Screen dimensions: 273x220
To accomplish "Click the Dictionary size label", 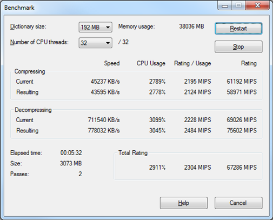I will [x=28, y=26].
